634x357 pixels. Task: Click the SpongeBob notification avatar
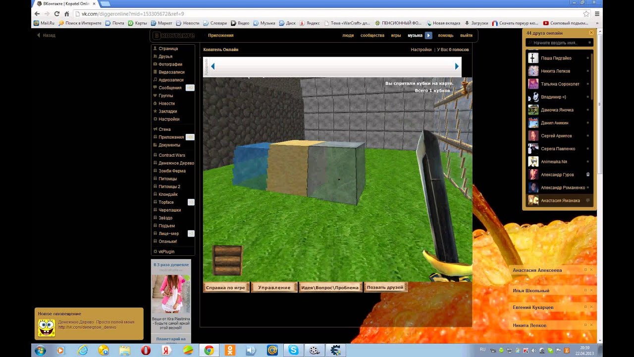point(47,327)
